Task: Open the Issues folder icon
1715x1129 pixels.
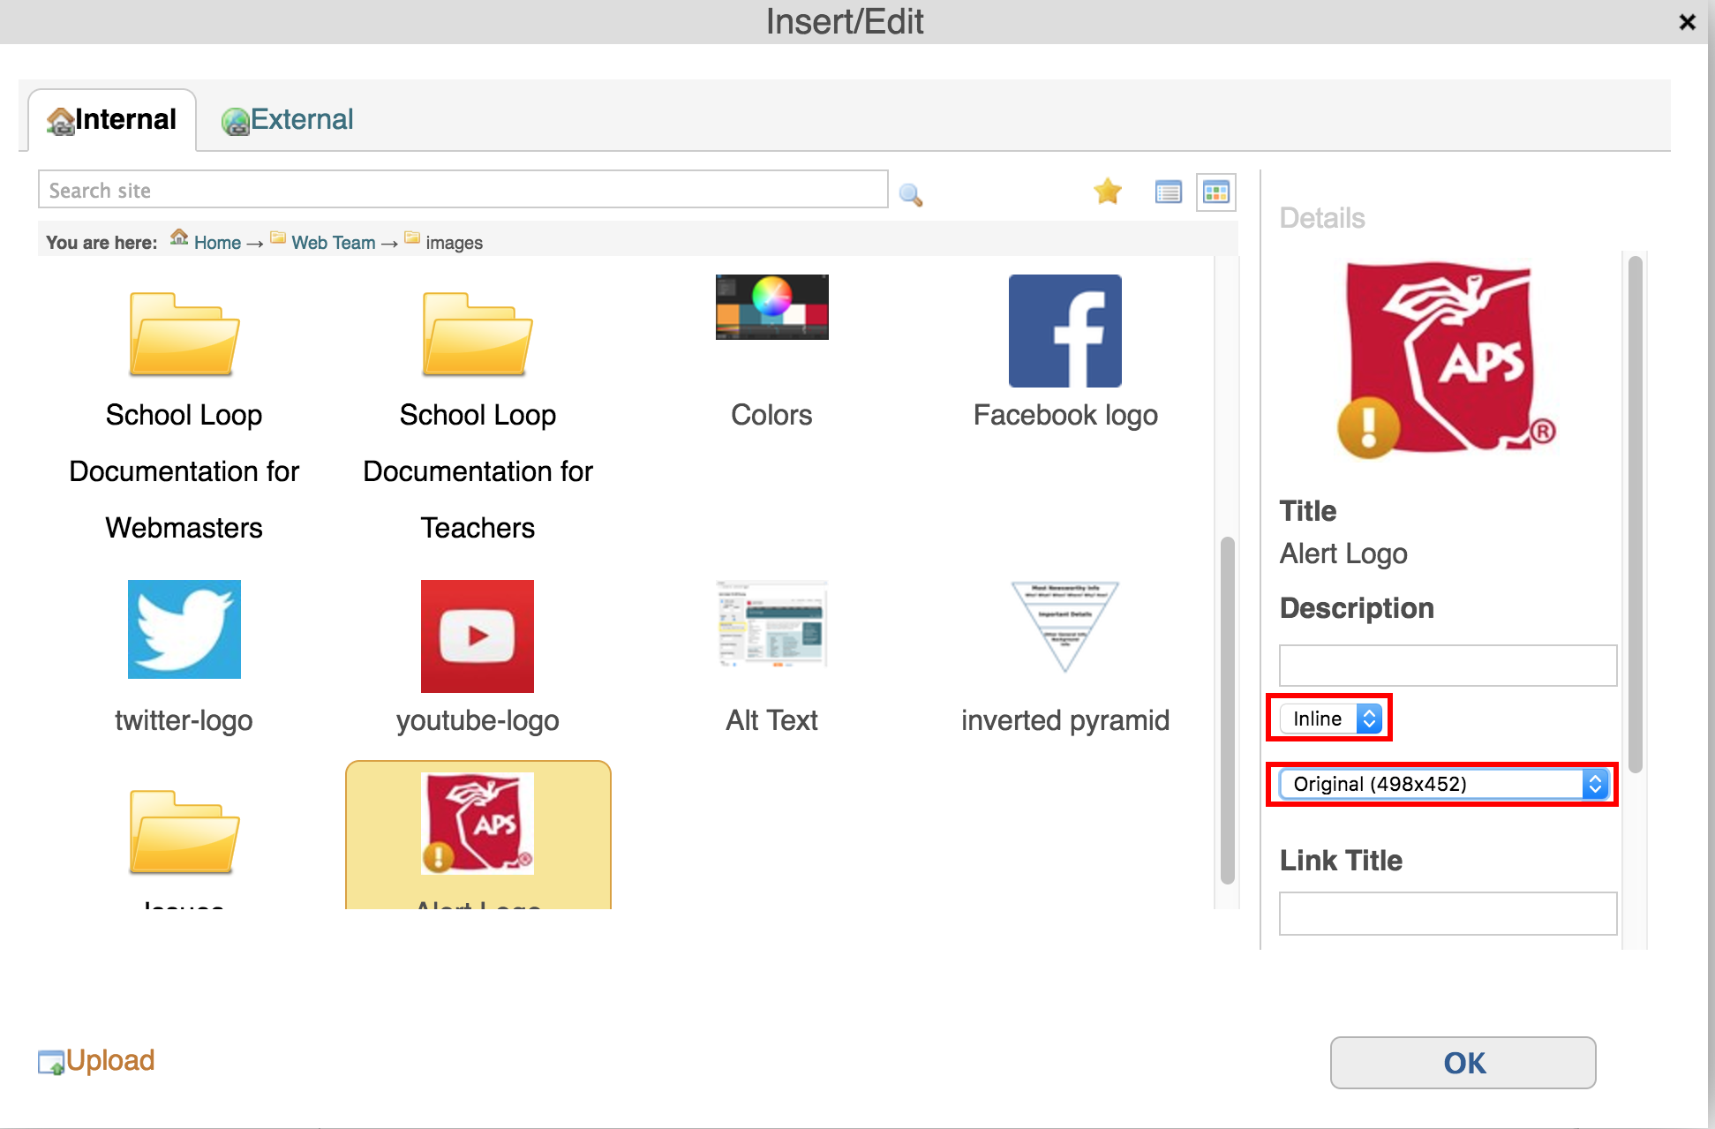Action: point(184,832)
